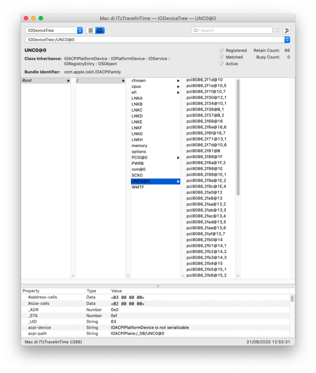Image resolution: width=316 pixels, height=373 pixels.
Task: Click the split-pane divider dot handle
Action: click(158, 286)
